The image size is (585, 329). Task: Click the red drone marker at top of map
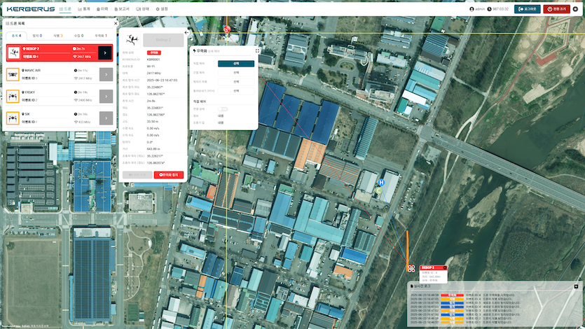[x=226, y=29]
